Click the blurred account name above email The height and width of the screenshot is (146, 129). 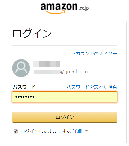46,64
